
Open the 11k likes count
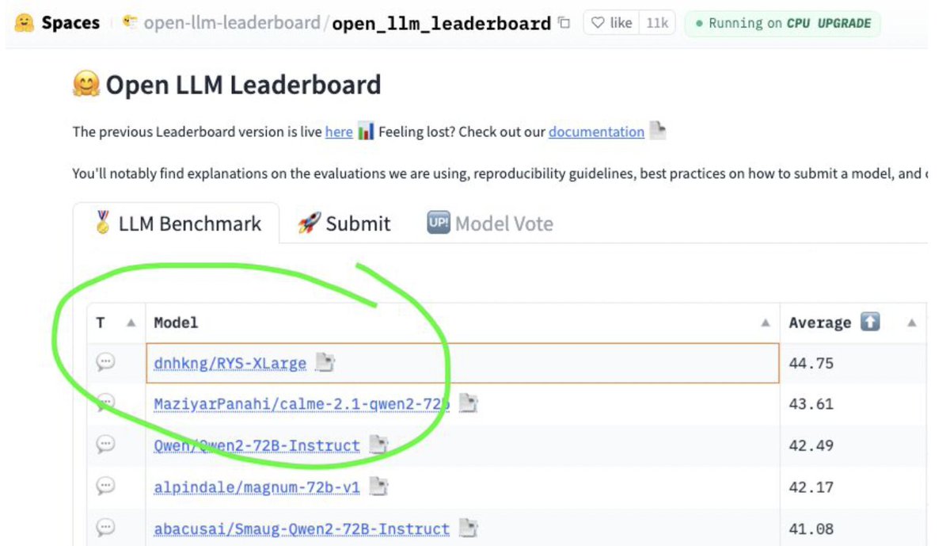(x=657, y=23)
